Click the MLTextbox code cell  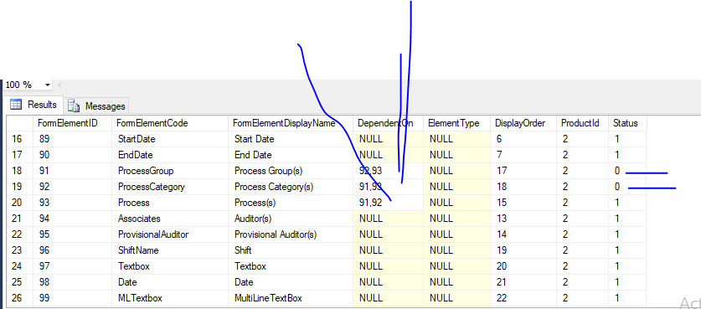pyautogui.click(x=170, y=298)
